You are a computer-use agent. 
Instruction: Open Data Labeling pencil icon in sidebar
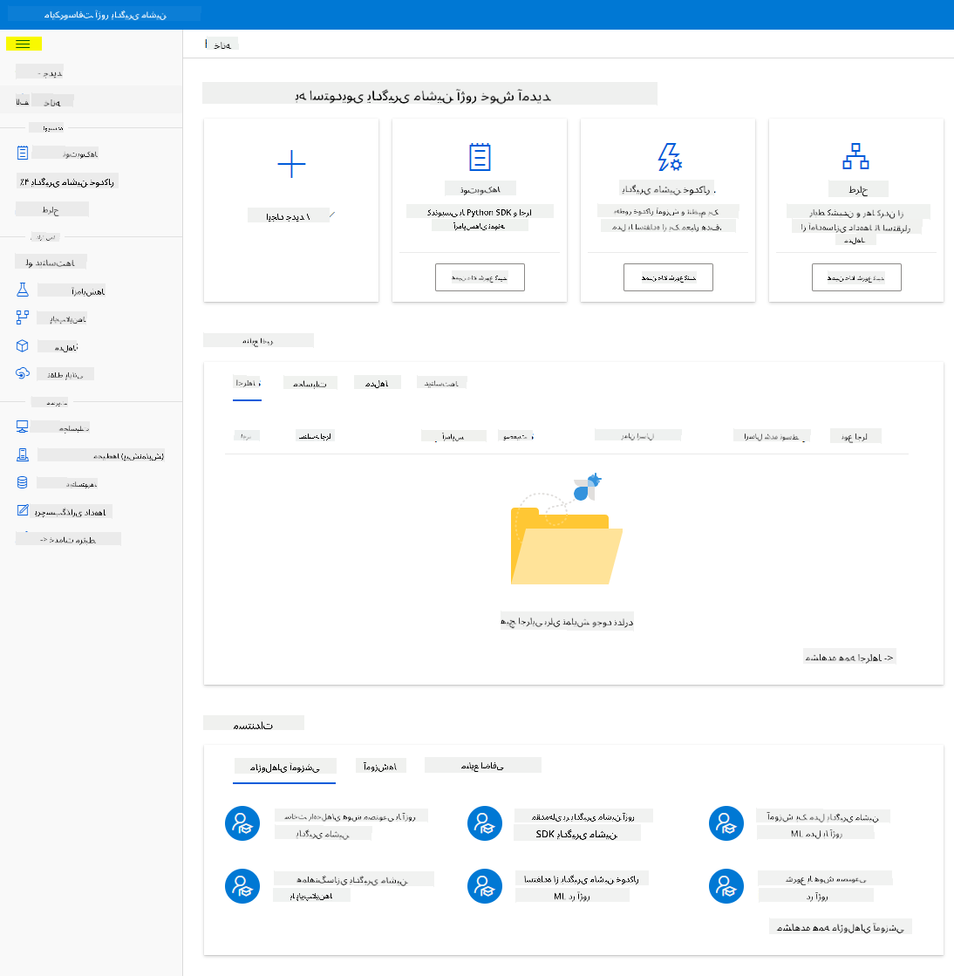pos(23,511)
